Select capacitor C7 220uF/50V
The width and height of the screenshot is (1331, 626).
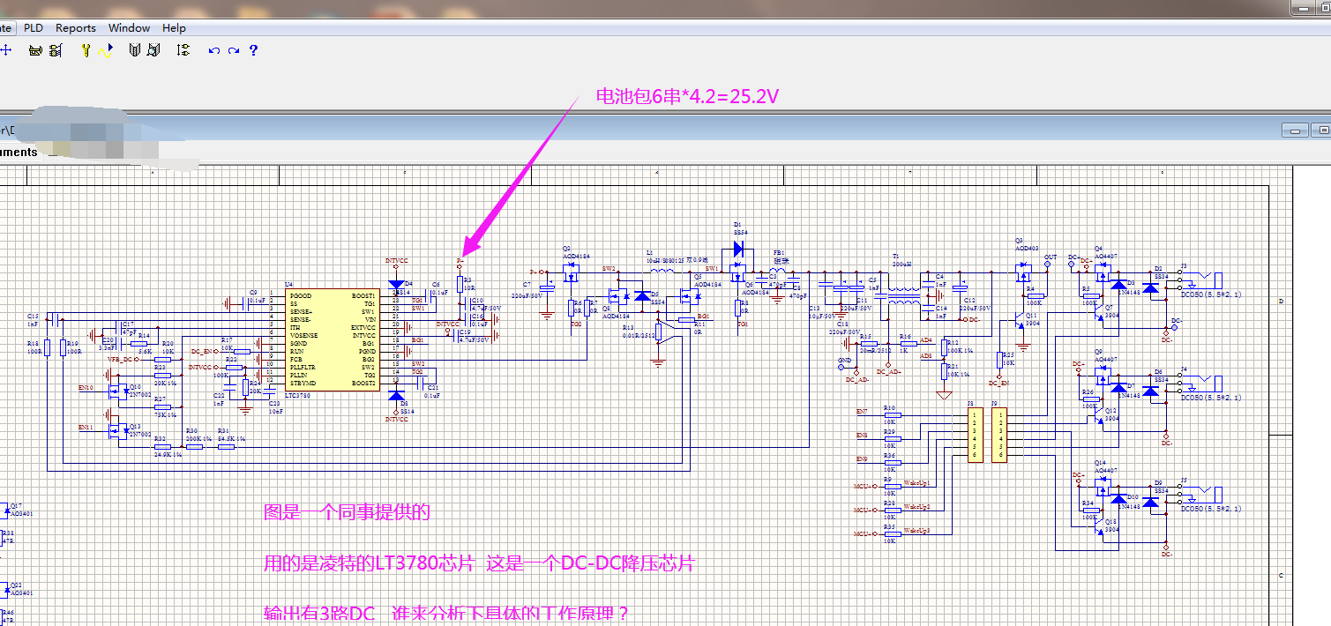[x=546, y=289]
